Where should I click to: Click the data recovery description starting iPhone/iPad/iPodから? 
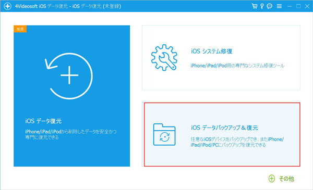pos(70,134)
